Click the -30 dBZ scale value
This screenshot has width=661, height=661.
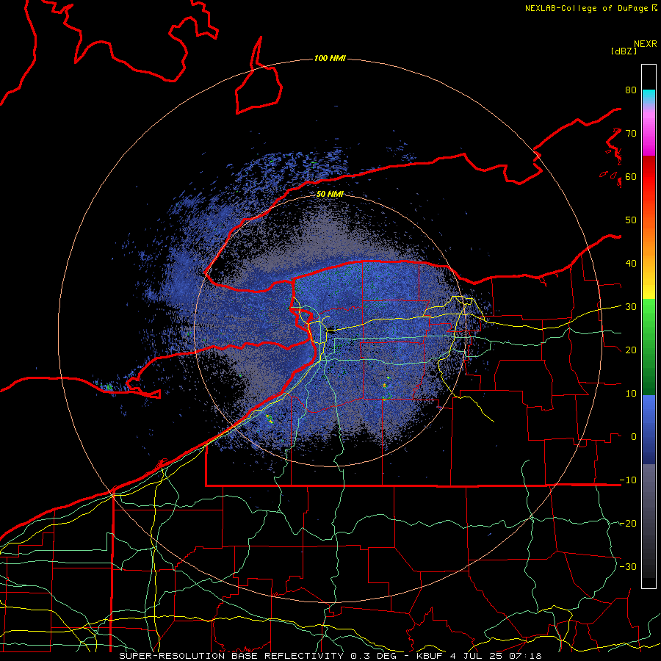pos(628,567)
